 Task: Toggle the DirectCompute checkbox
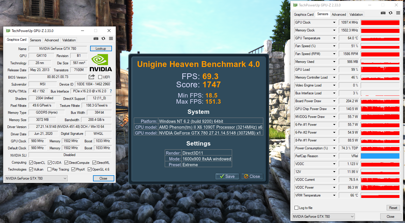click(66, 162)
